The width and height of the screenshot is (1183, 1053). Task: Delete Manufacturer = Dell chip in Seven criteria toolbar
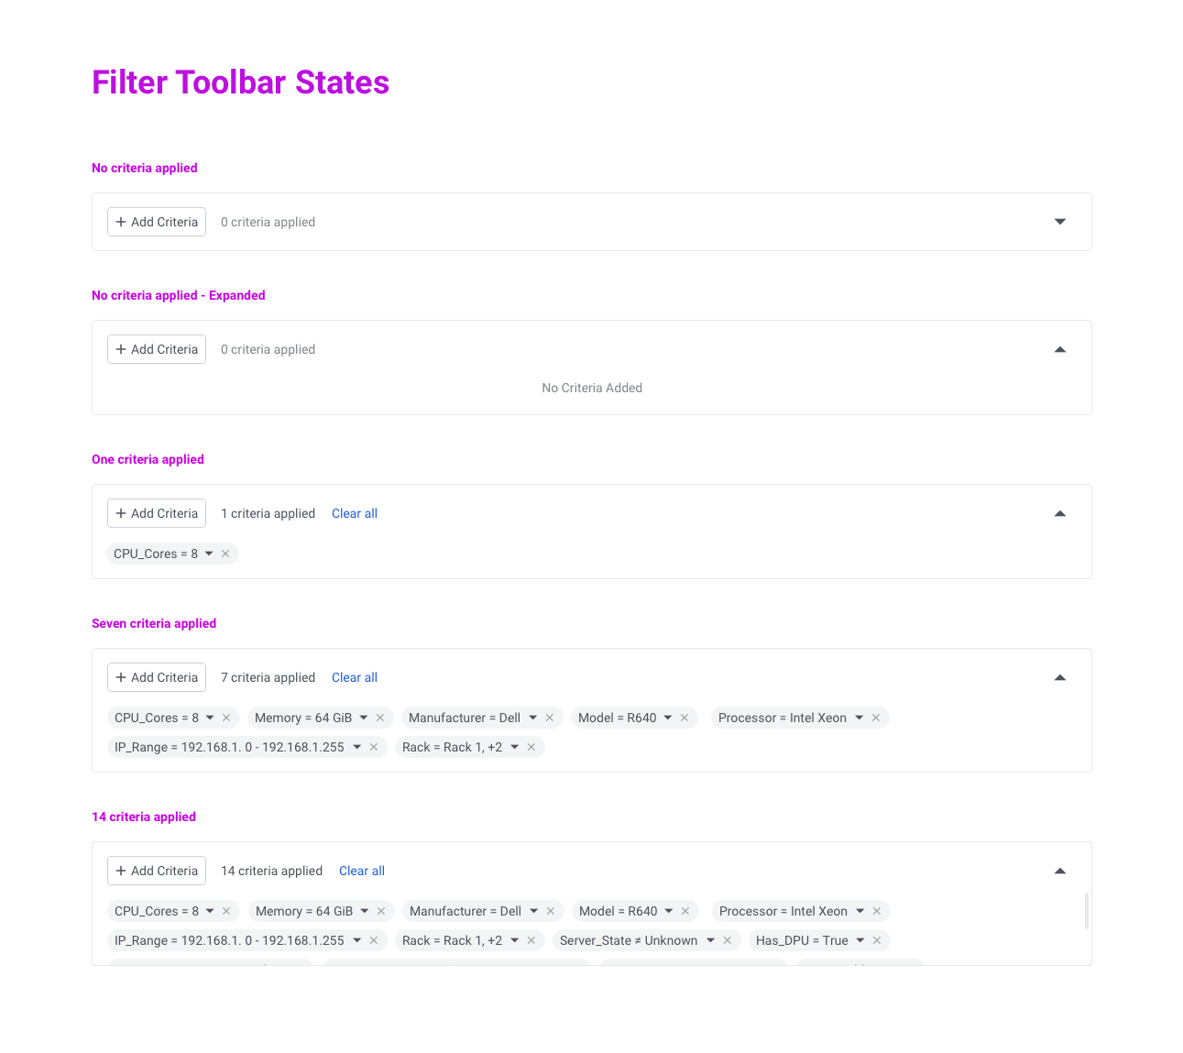click(x=550, y=718)
